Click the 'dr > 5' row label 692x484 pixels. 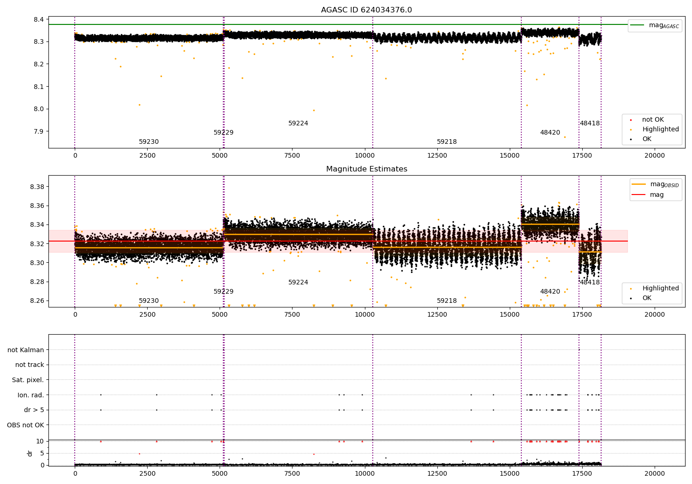(x=34, y=410)
